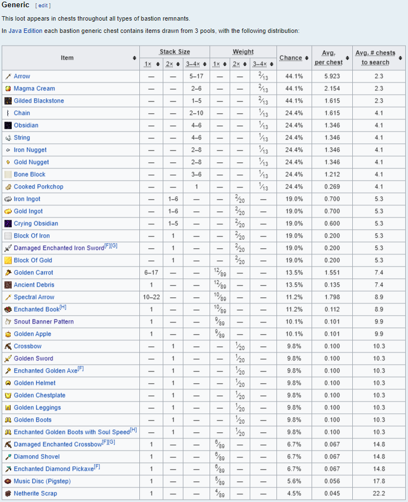The height and width of the screenshot is (502, 408).
Task: Sort table by Item column
Action: (x=134, y=58)
